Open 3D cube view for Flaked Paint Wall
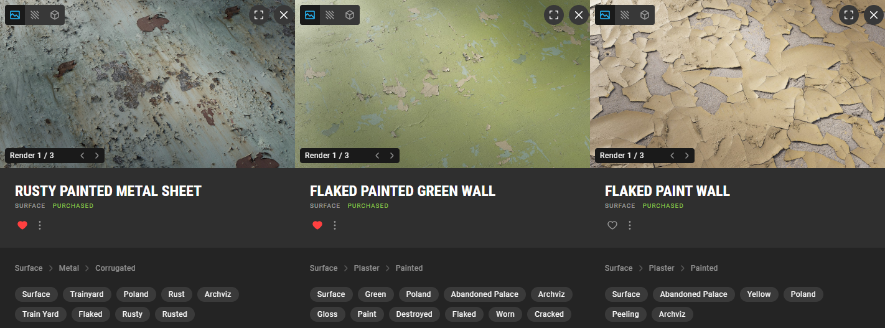The height and width of the screenshot is (328, 885). (x=645, y=15)
